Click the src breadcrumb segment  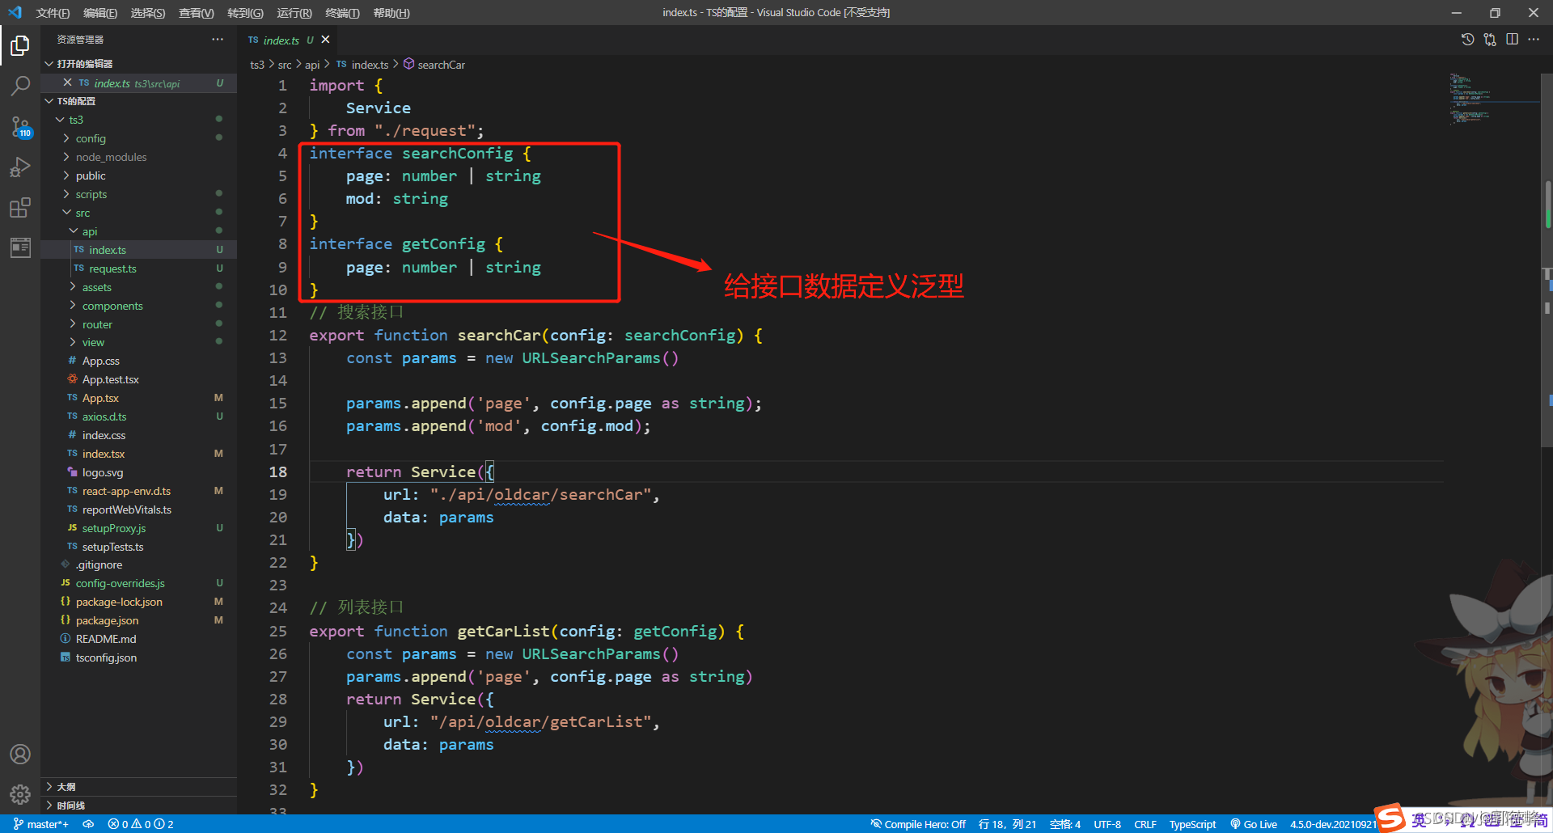point(285,65)
